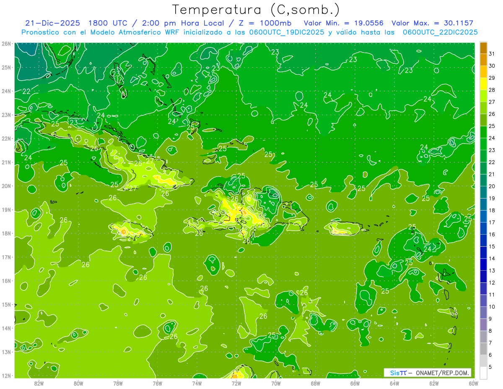Click the latitude label "19N"

point(6,210)
